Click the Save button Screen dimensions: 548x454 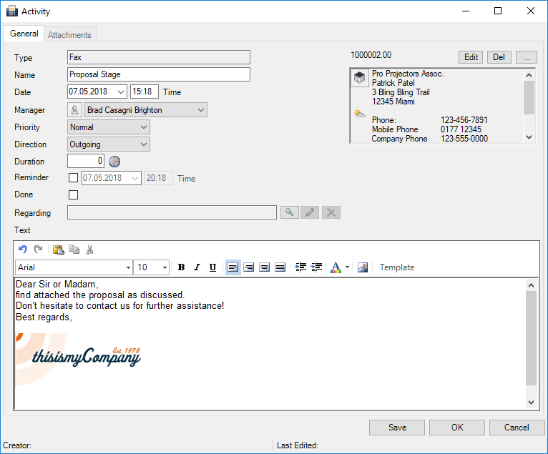pyautogui.click(x=397, y=428)
